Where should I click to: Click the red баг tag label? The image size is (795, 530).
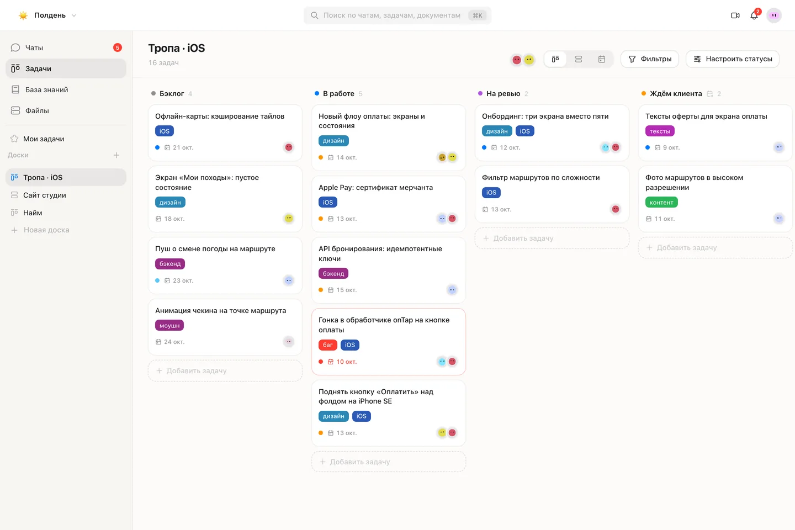(328, 345)
